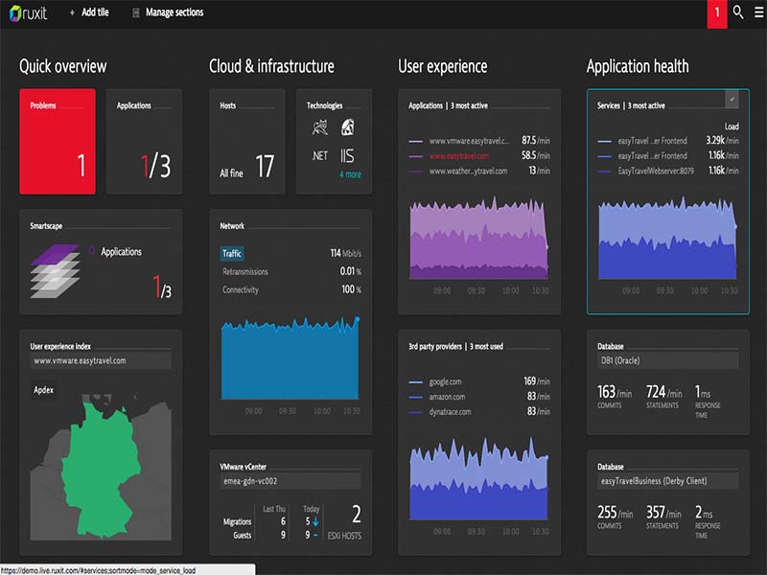Open the red Problems tile
Viewport: 767px width, 575px height.
point(57,139)
